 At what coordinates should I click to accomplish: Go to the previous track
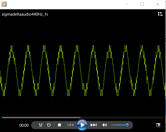70,125
